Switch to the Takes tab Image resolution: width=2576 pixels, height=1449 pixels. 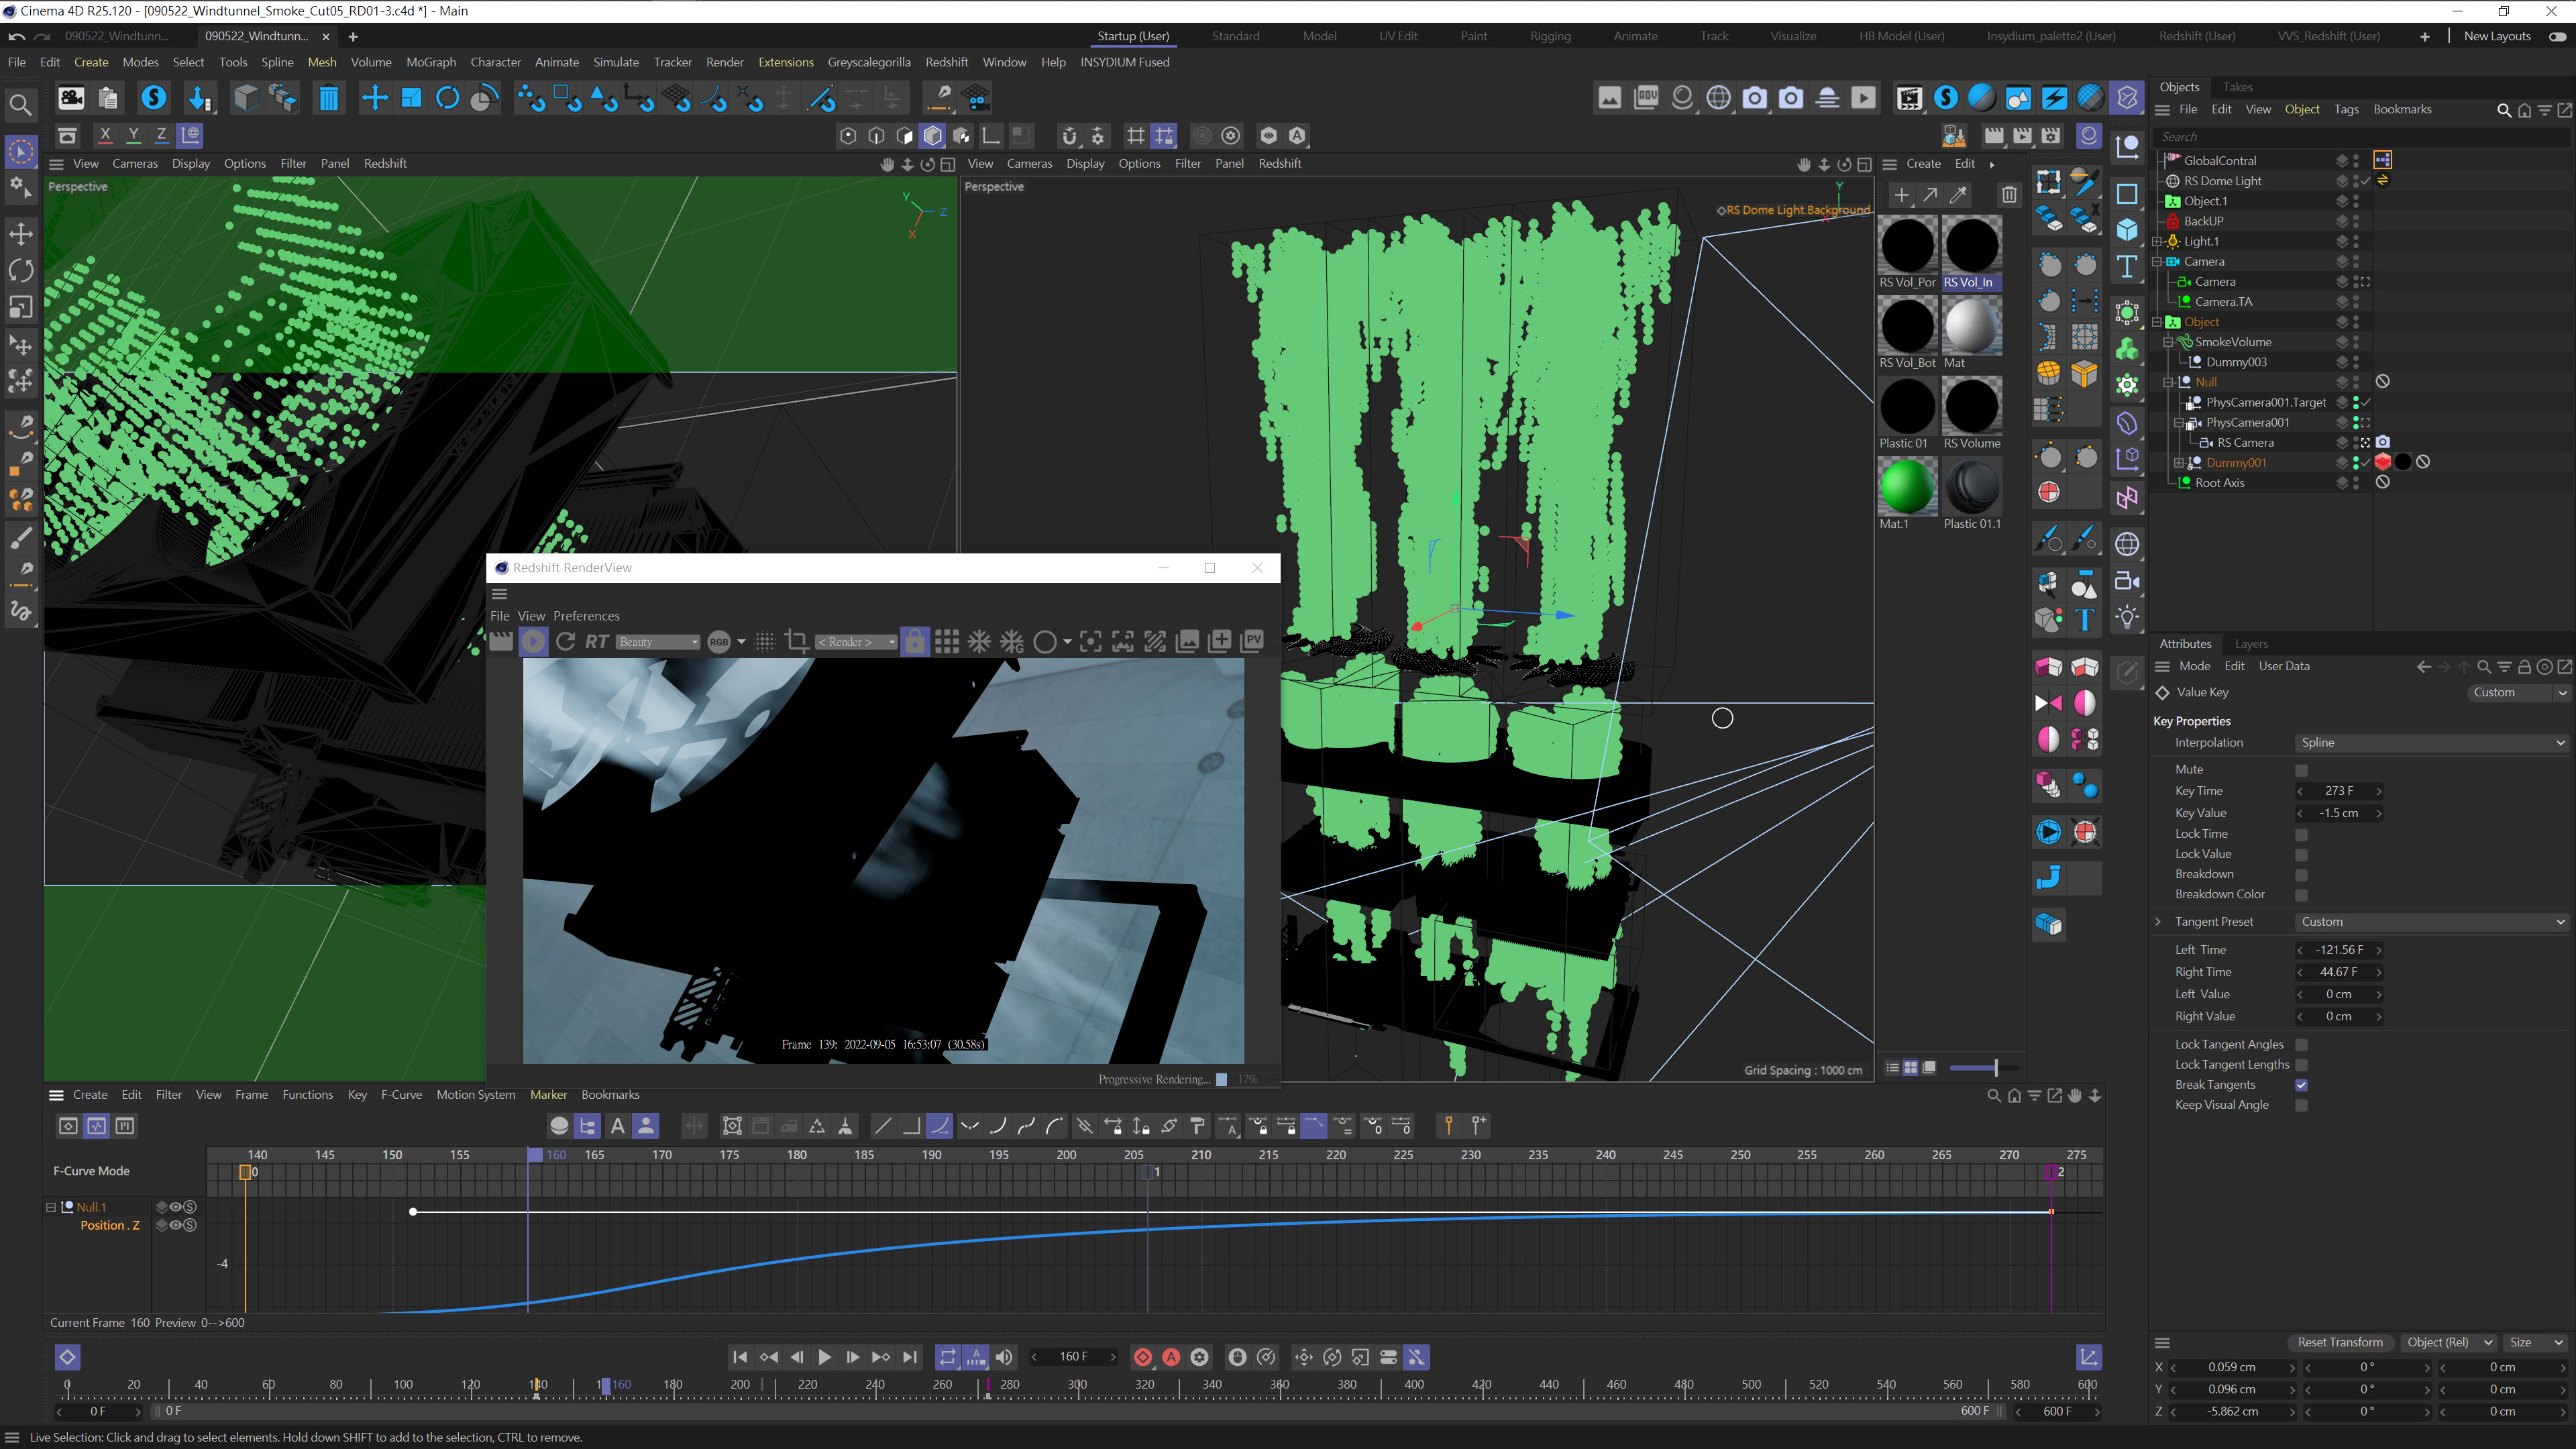[2237, 87]
